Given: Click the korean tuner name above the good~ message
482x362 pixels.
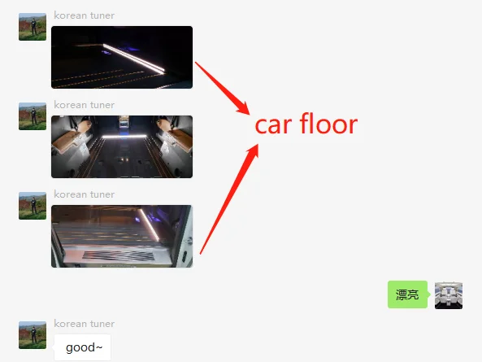Looking at the screenshot, I should point(84,324).
